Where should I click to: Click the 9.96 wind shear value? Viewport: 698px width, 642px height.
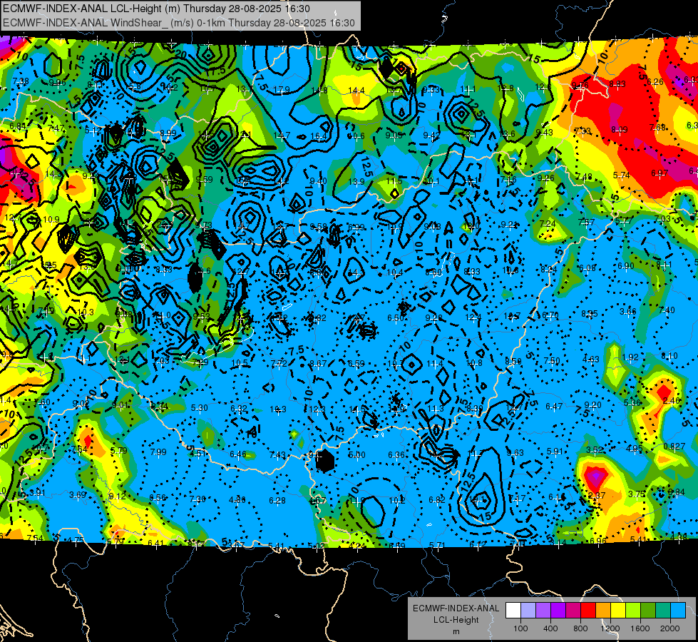tap(58, 83)
